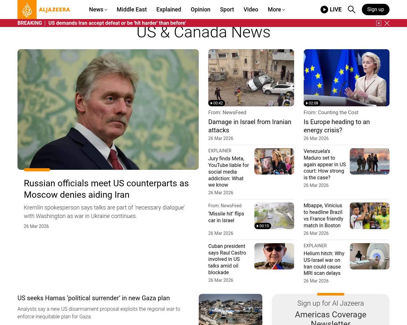This screenshot has width=407, height=325.
Task: Open the Maduro US court article
Action: pos(325,164)
